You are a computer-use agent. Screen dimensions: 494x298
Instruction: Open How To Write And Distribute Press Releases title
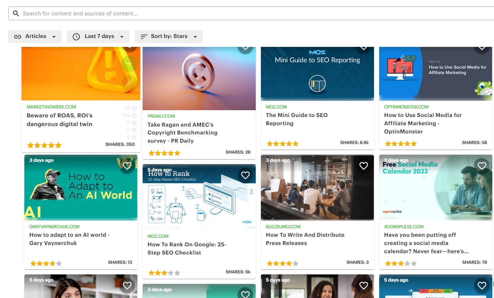point(305,239)
